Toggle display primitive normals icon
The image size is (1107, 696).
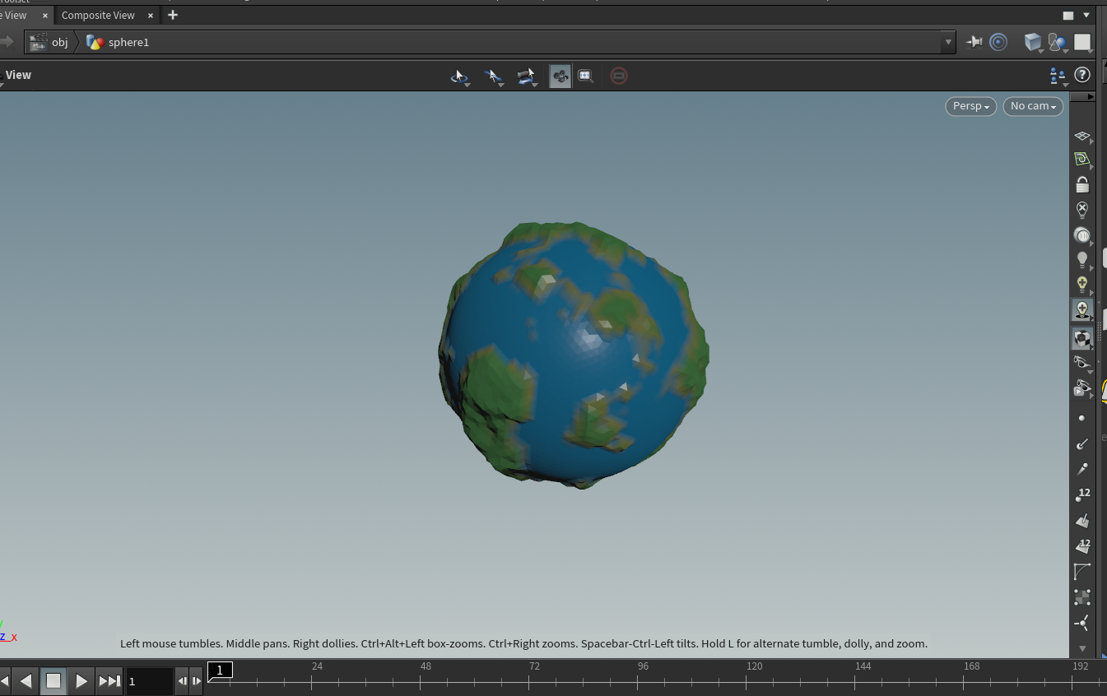1082,521
